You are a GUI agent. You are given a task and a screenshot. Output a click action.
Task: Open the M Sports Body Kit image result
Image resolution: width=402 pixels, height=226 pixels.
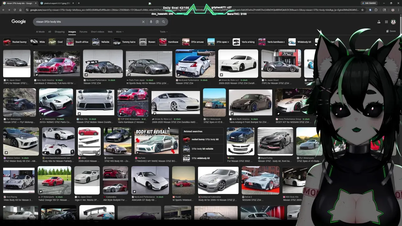(149, 63)
